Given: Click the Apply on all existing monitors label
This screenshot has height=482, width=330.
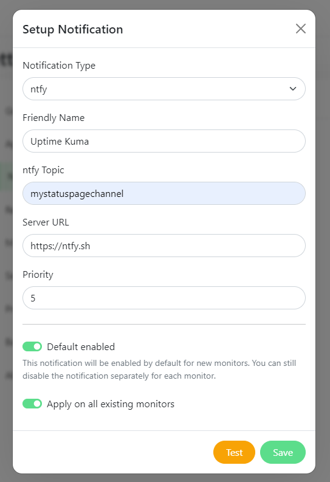Looking at the screenshot, I should pos(111,404).
